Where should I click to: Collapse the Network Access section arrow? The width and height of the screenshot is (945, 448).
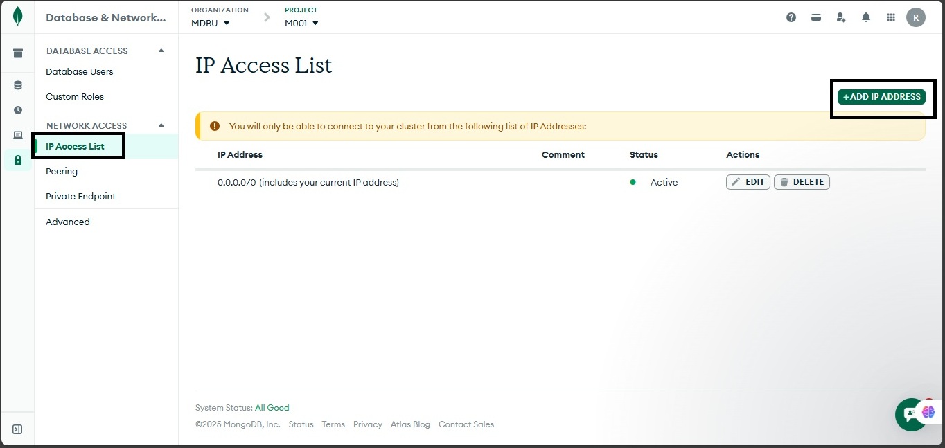click(x=161, y=125)
